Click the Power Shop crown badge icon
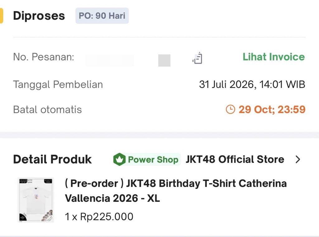319x237 pixels. (x=119, y=159)
